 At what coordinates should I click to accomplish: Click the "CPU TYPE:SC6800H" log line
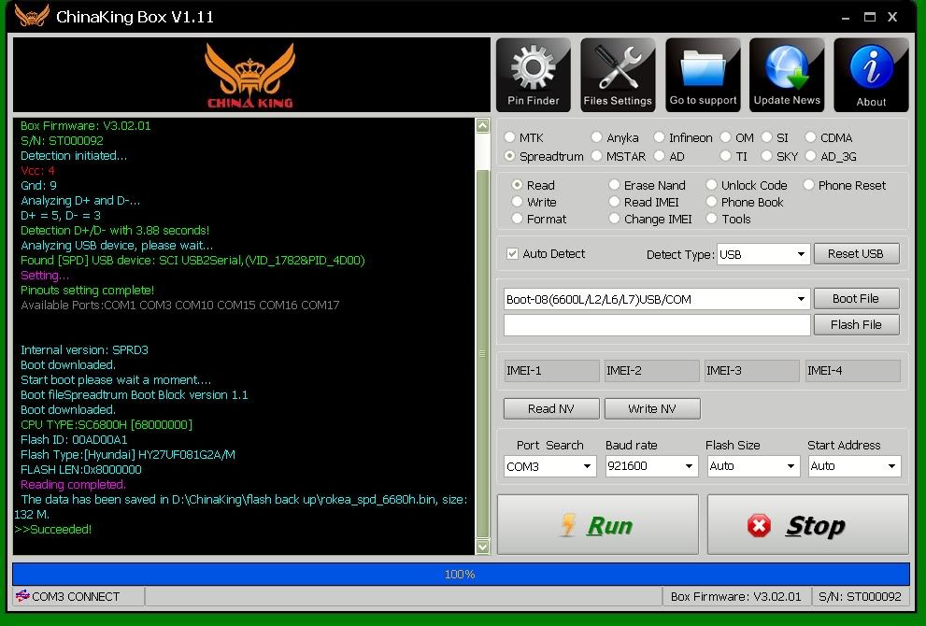[x=107, y=424]
